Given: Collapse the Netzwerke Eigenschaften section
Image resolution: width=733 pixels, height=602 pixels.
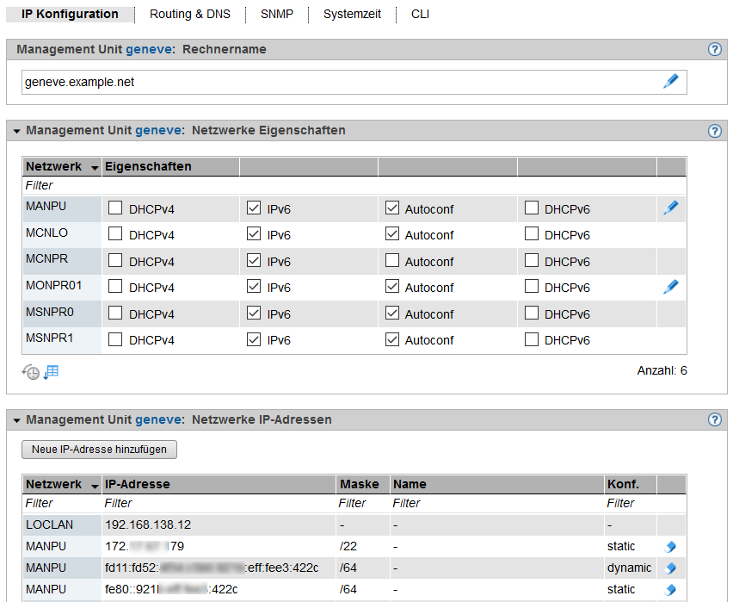Looking at the screenshot, I should [16, 131].
